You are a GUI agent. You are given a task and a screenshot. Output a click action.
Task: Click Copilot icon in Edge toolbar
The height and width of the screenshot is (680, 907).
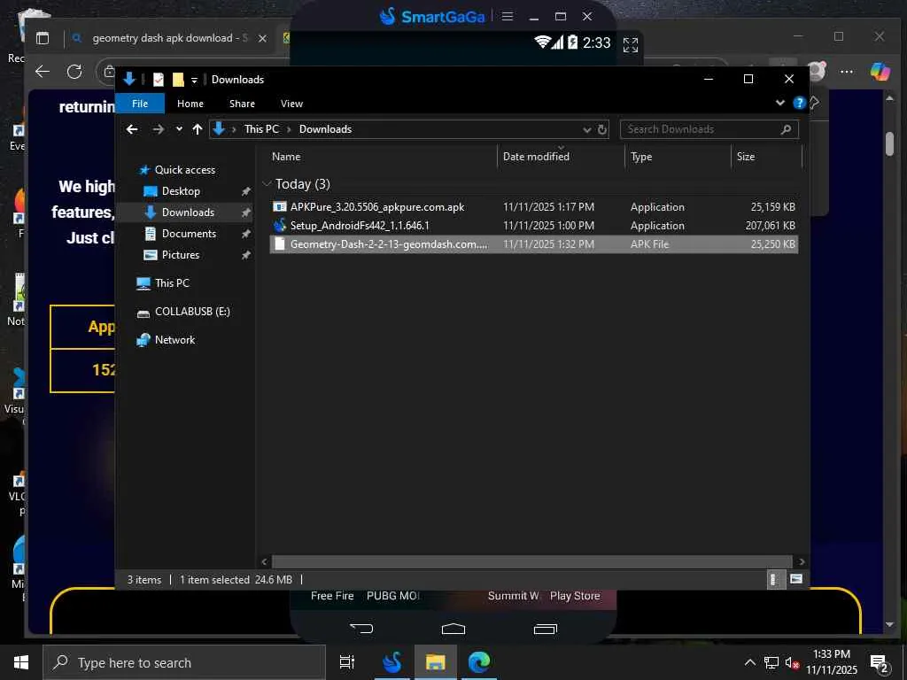click(880, 71)
